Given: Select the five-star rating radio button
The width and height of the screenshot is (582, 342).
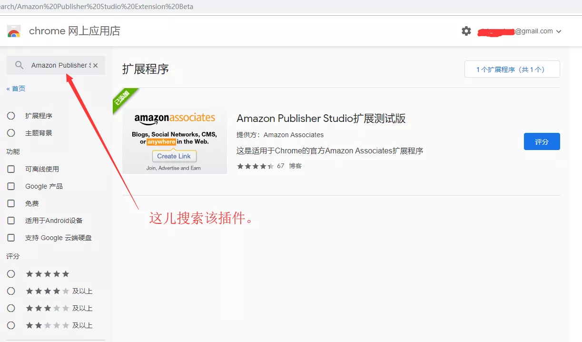Looking at the screenshot, I should tap(11, 274).
